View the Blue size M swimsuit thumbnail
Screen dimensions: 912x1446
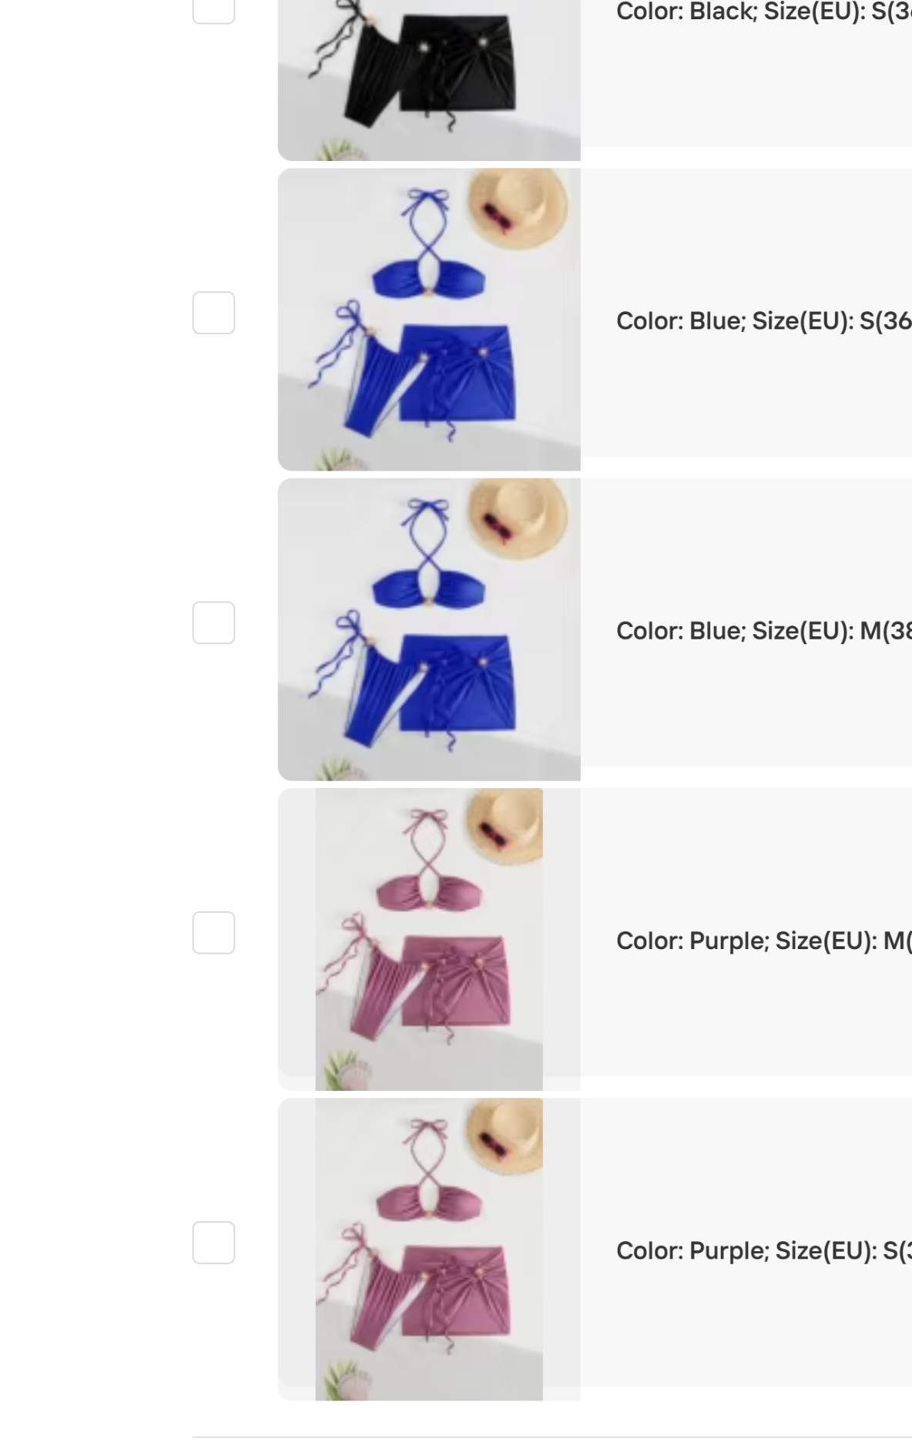click(429, 629)
